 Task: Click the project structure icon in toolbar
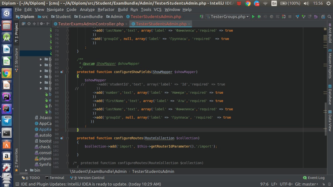(x=323, y=17)
